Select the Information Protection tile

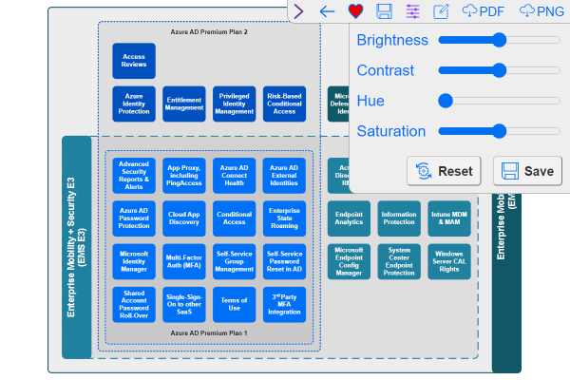pos(399,218)
